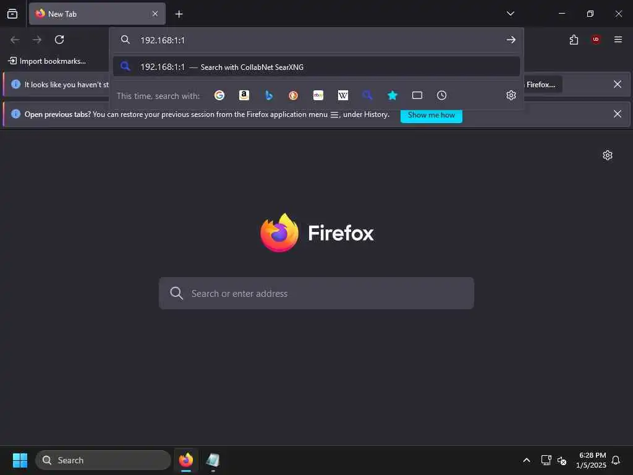
Task: Search this time with DuckDuckGo
Action: tap(294, 95)
